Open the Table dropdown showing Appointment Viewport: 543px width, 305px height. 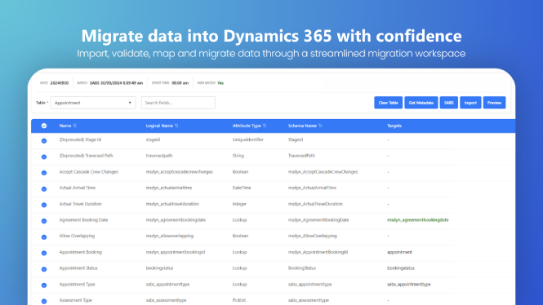[x=93, y=103]
